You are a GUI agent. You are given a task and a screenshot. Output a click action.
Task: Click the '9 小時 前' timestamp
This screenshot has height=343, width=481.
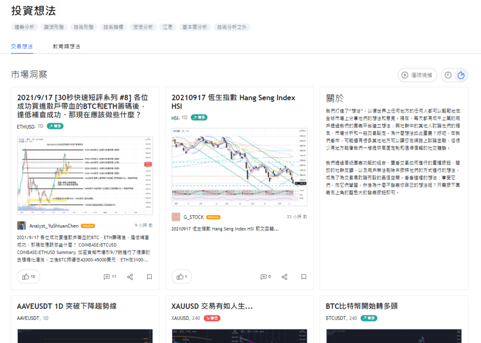tap(144, 226)
